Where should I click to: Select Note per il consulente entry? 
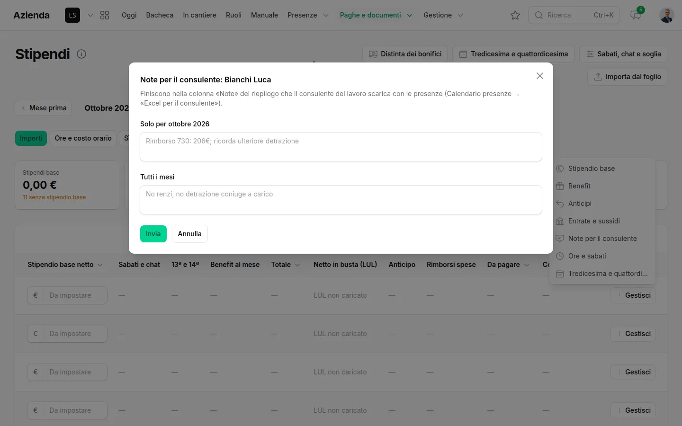pyautogui.click(x=602, y=239)
